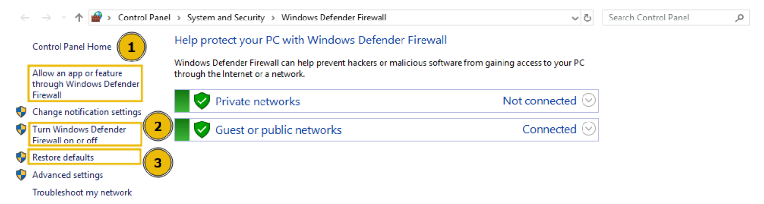
Task: Click the up-one-level arrow icon
Action: click(79, 18)
